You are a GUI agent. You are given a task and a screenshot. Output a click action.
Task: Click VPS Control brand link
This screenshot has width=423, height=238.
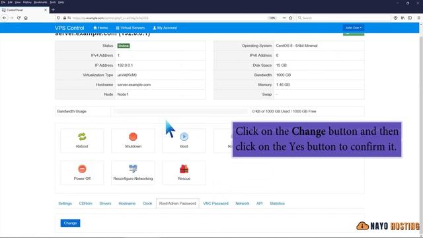tap(69, 28)
